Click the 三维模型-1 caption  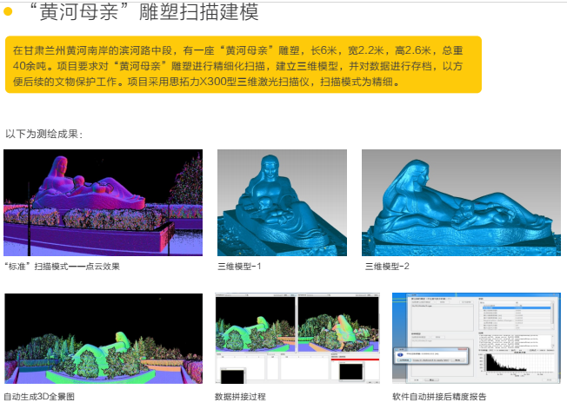[239, 267]
